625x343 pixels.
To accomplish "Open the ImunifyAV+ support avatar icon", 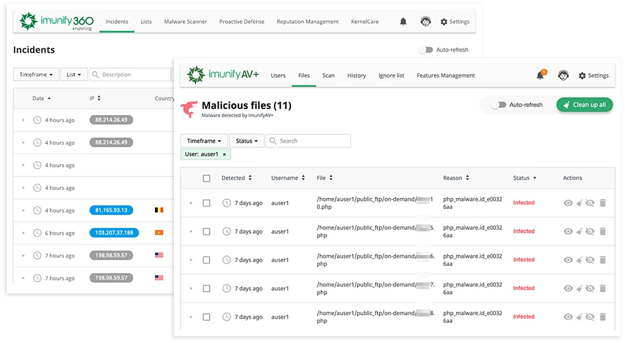I will (x=563, y=75).
